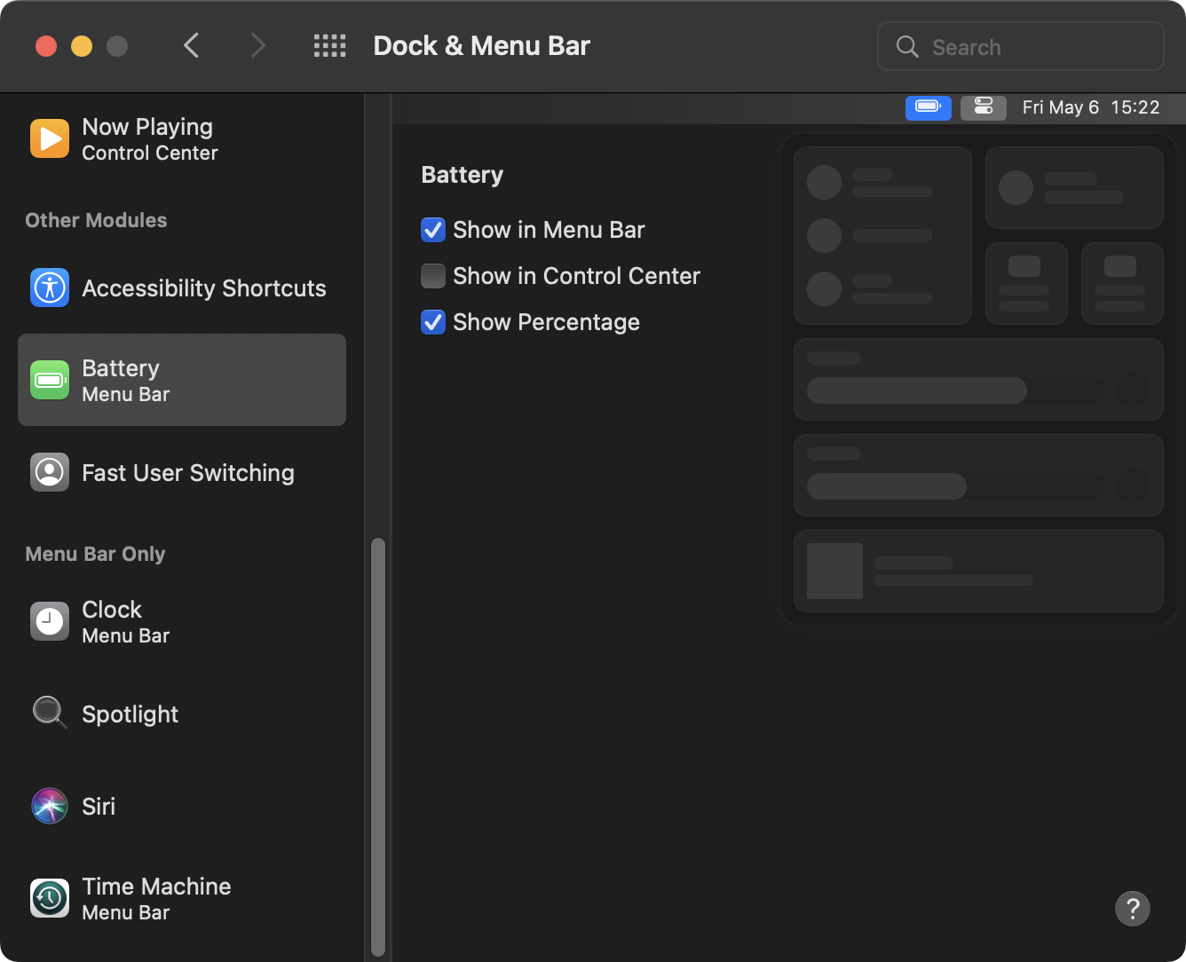1186x962 pixels.
Task: Click the Search input field
Action: (1021, 46)
